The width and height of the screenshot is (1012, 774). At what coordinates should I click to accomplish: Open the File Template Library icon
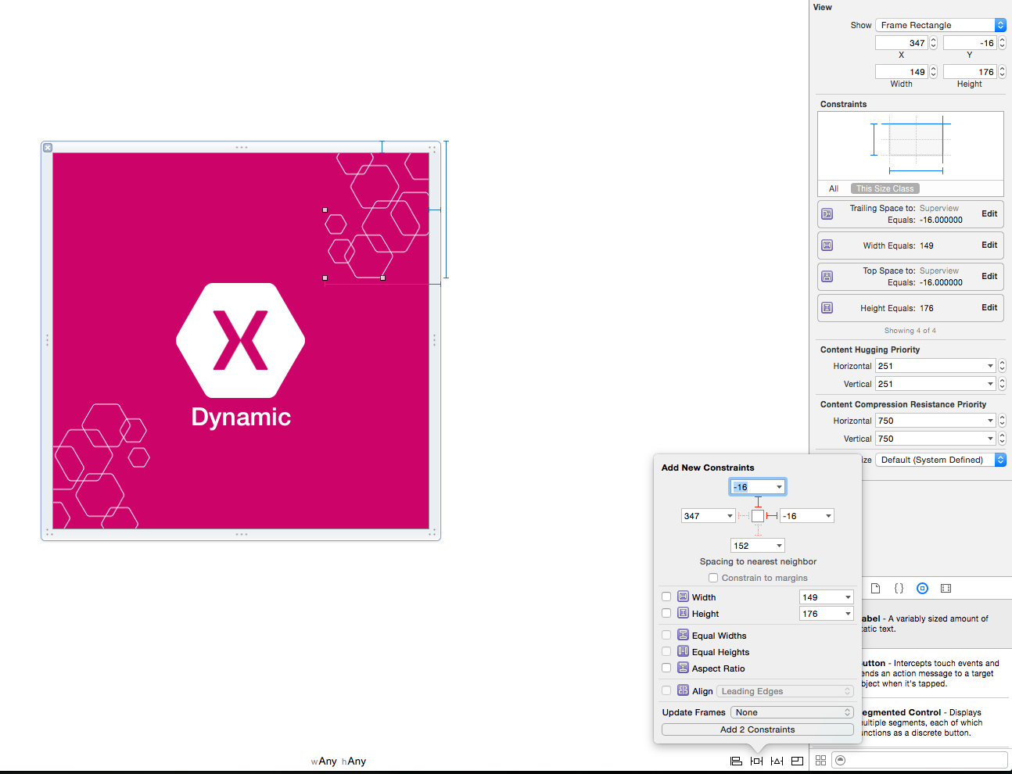(875, 588)
